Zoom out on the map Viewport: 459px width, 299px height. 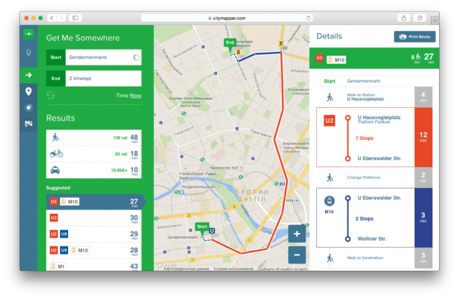296,255
